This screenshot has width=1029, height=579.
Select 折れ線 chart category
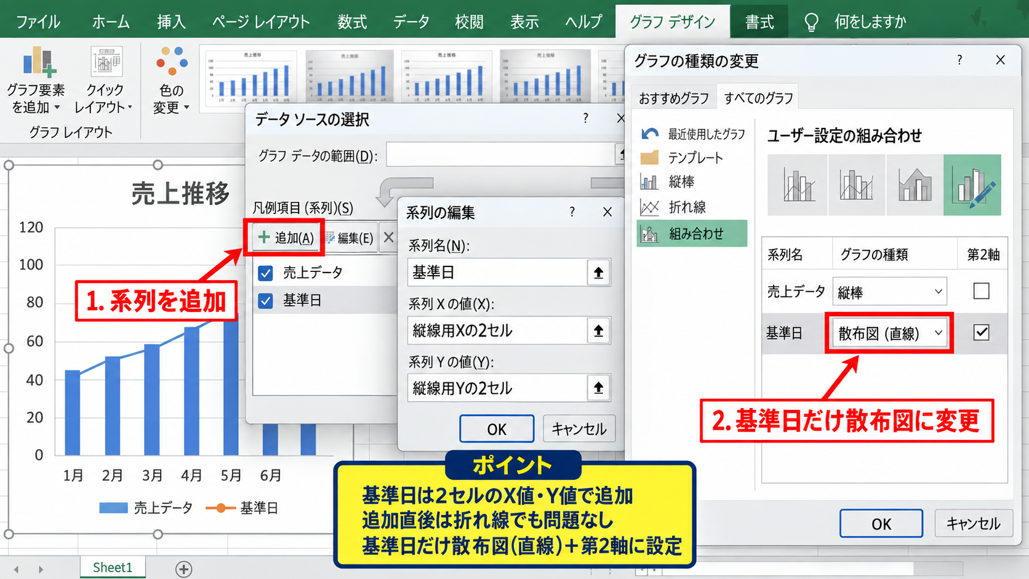pos(673,207)
